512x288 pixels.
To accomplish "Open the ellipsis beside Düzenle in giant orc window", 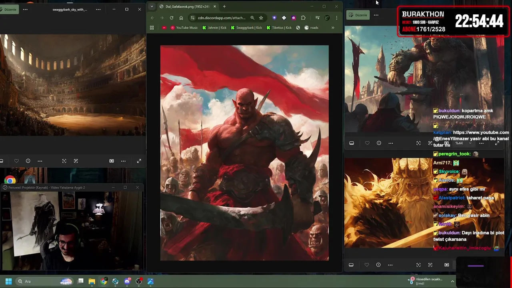I will [376, 15].
